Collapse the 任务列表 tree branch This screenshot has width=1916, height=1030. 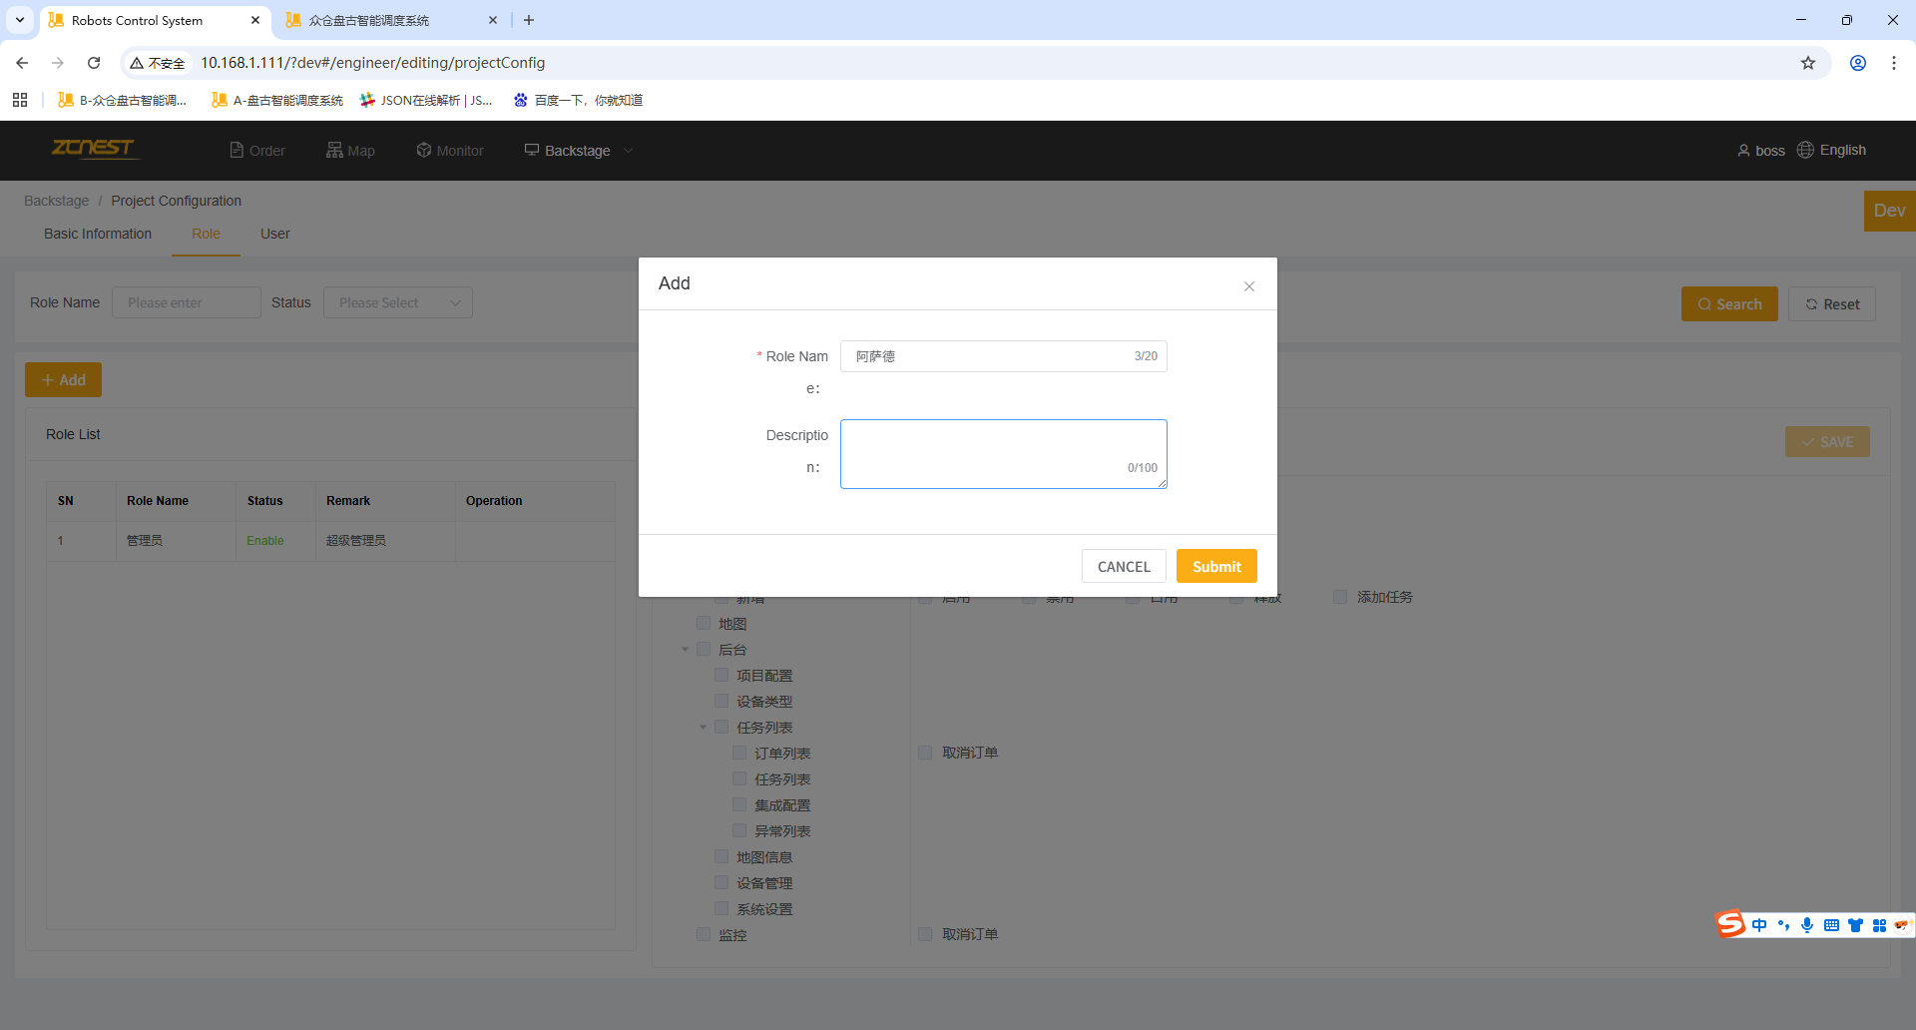coord(704,728)
